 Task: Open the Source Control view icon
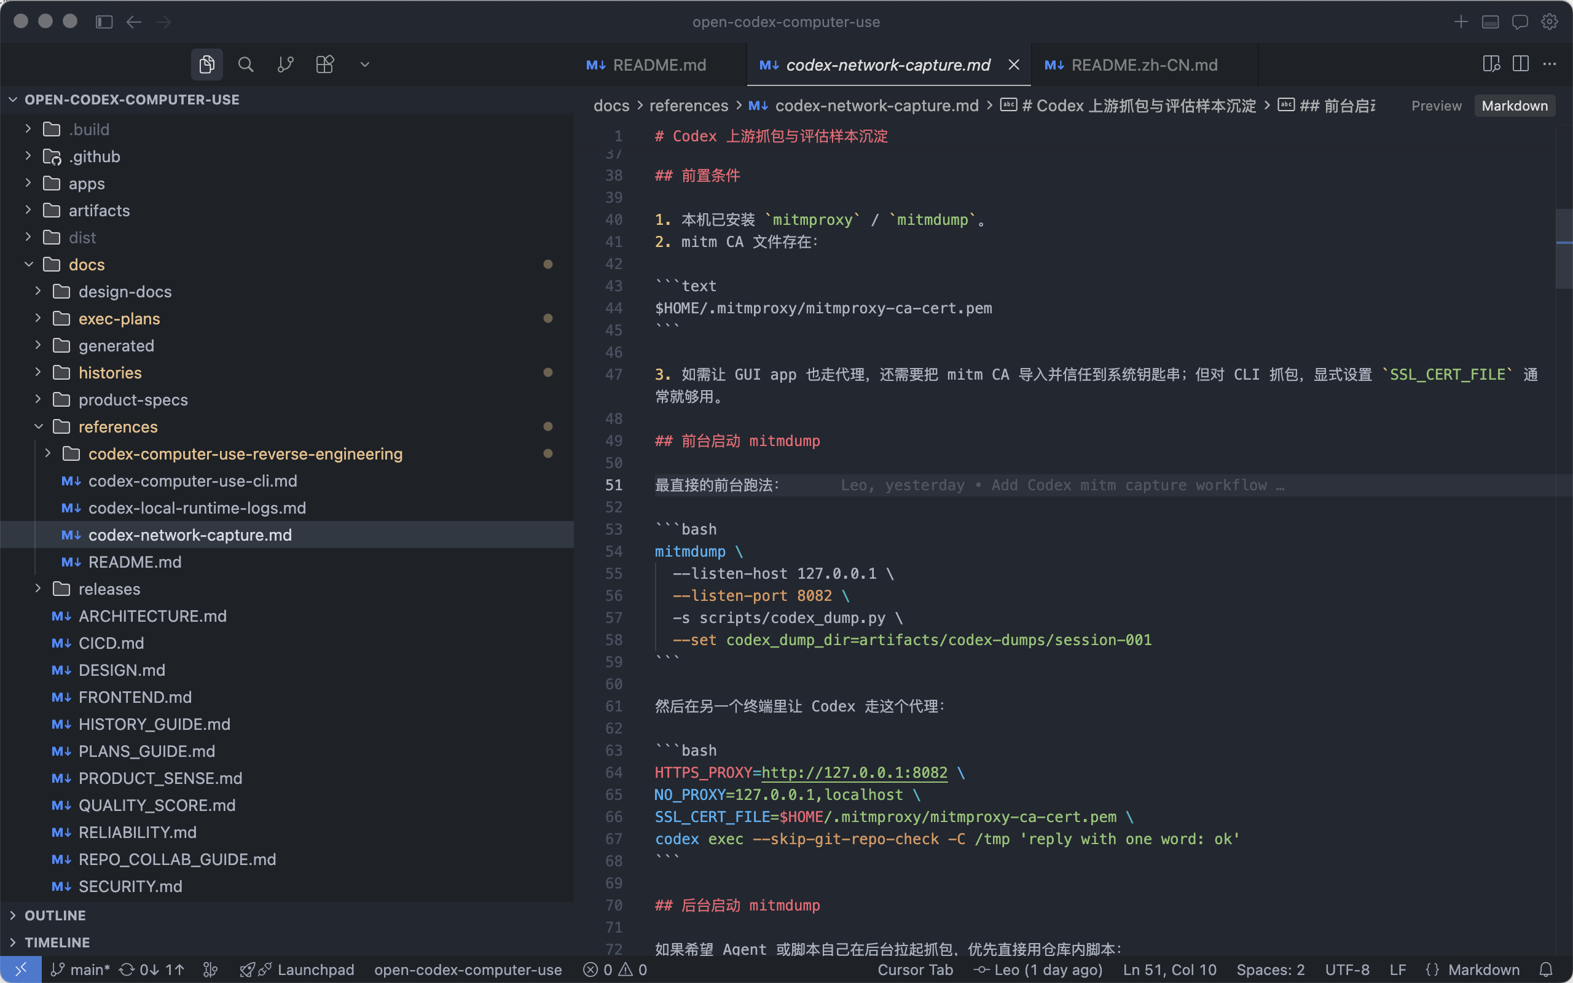[285, 65]
